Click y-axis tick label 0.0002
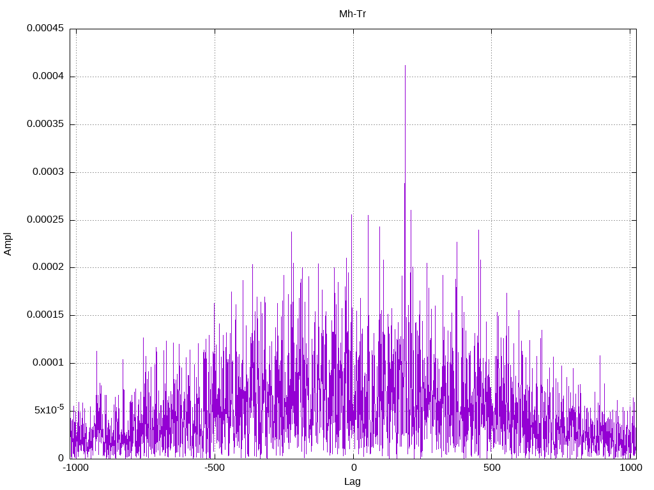The width and height of the screenshot is (654, 490). [49, 267]
